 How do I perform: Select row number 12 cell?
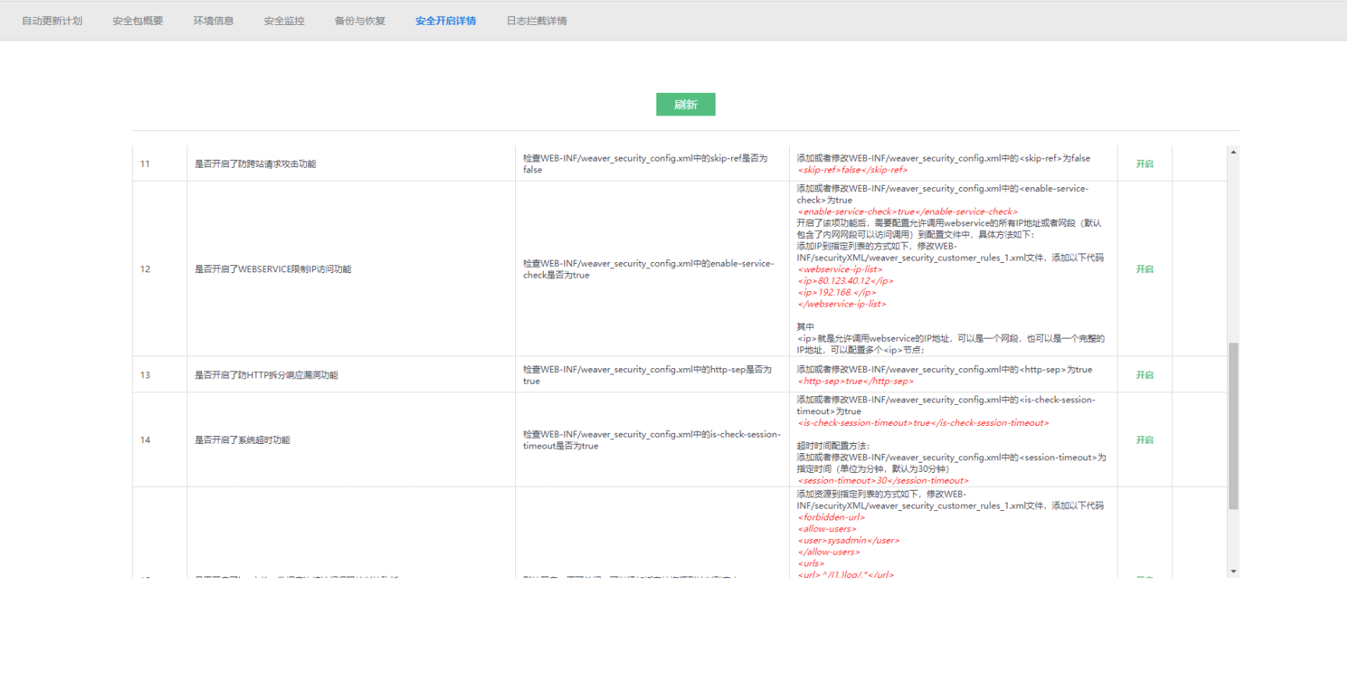[x=160, y=269]
